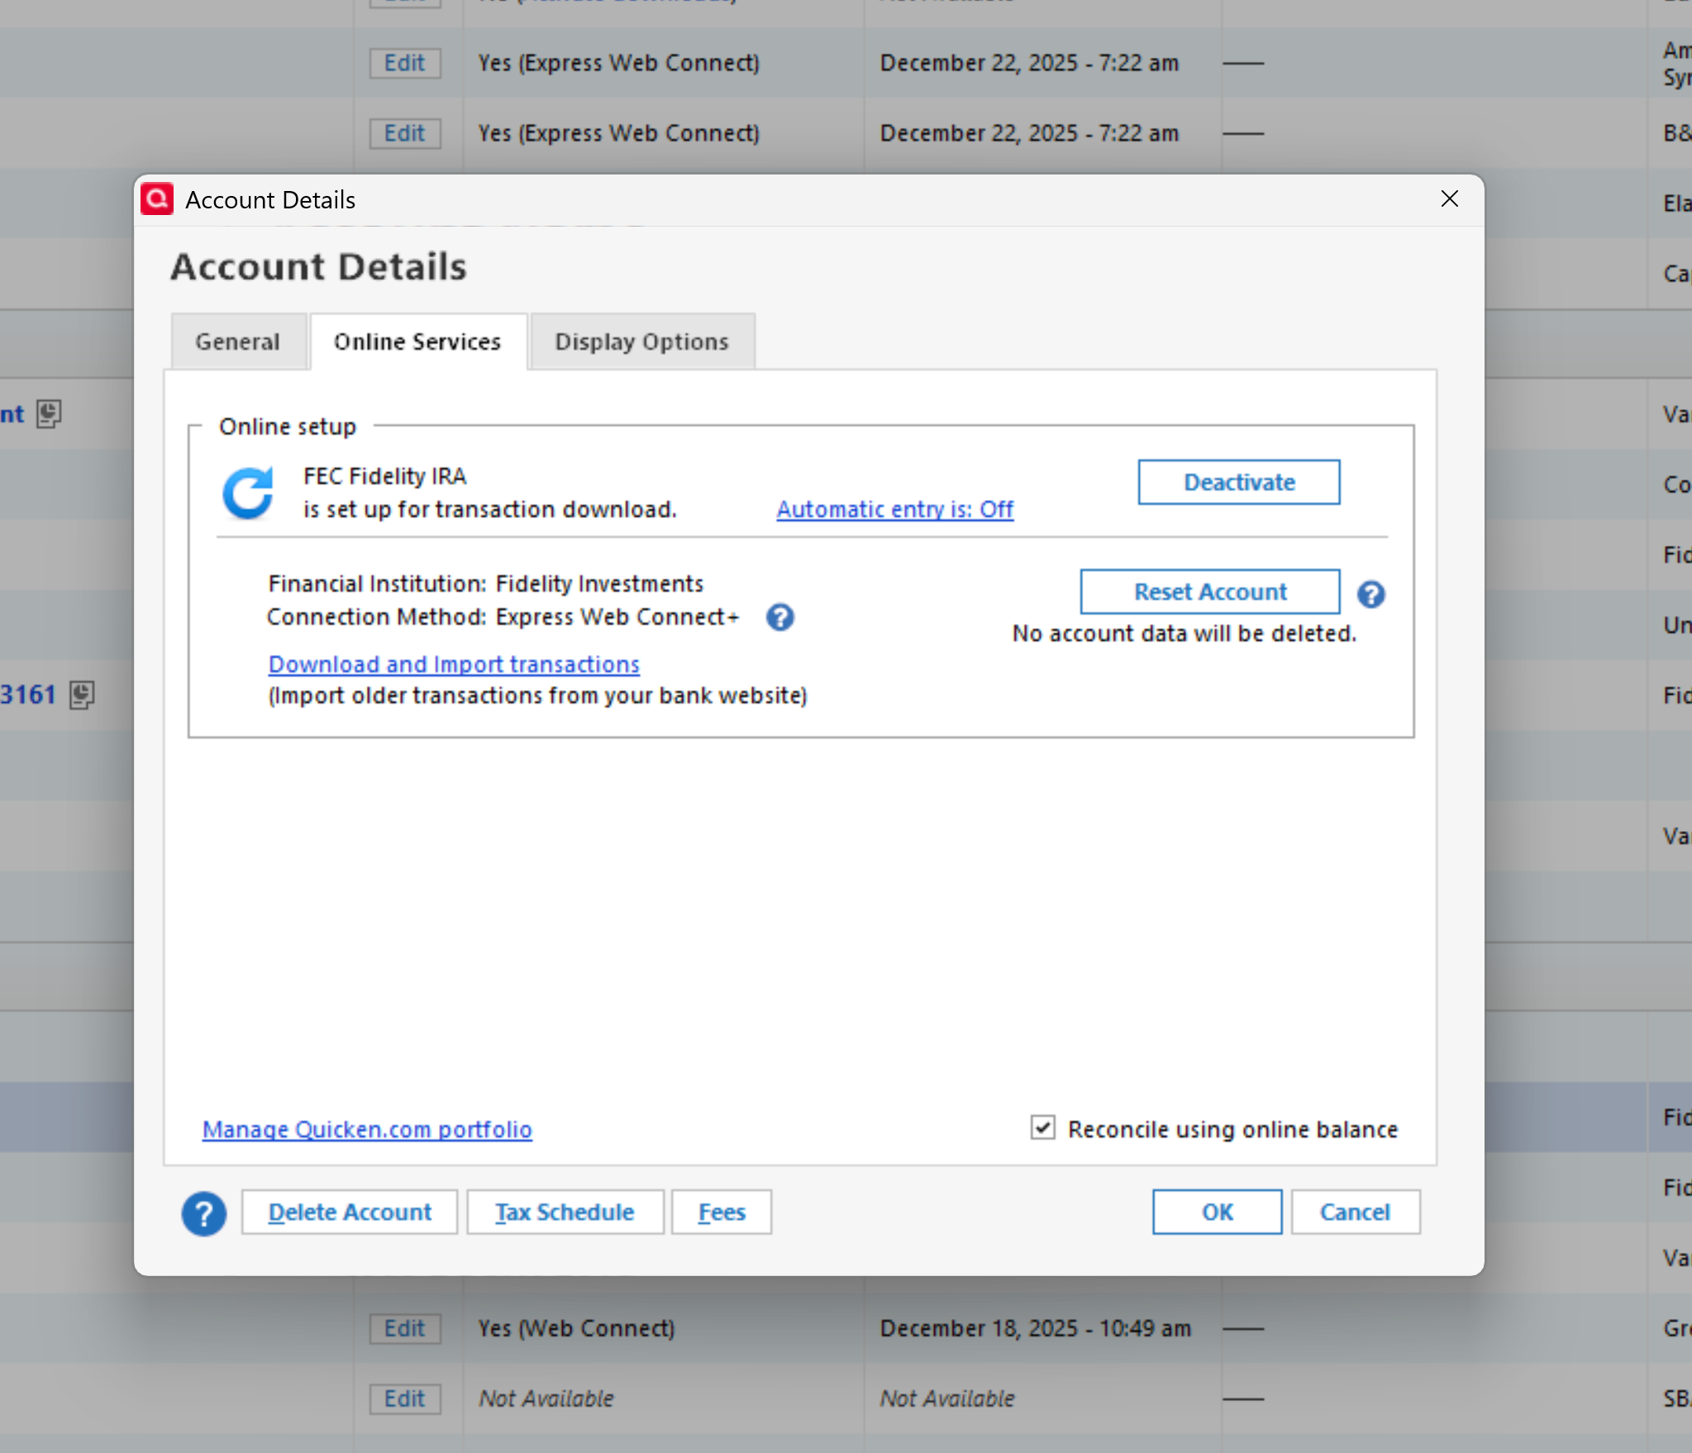Toggle Reconcile using online balance checkbox

tap(1042, 1128)
